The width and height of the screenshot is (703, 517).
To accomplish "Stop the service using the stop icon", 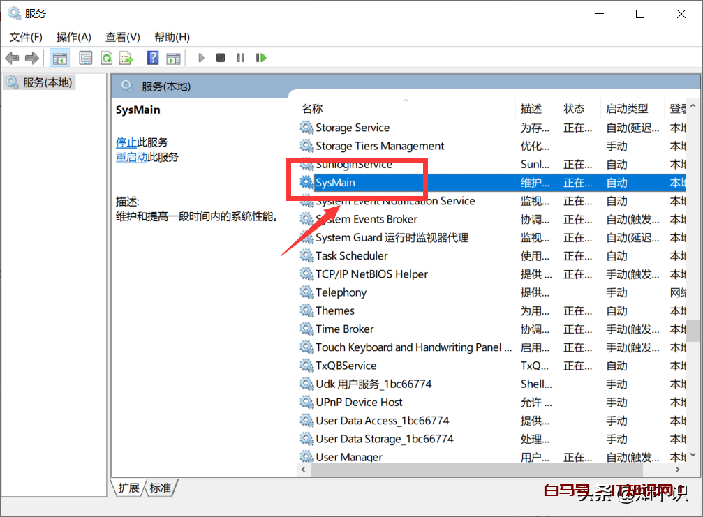I will [220, 57].
